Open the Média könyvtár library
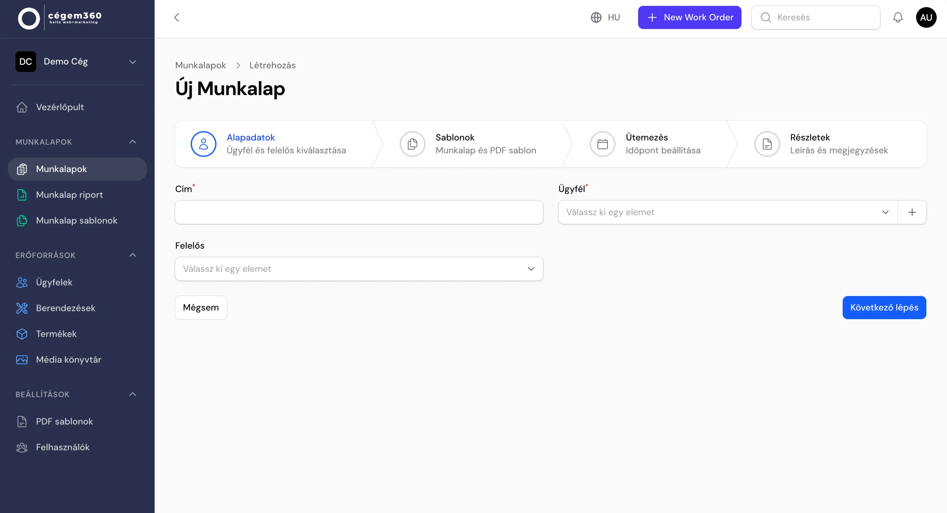947x513 pixels. [x=22, y=359]
